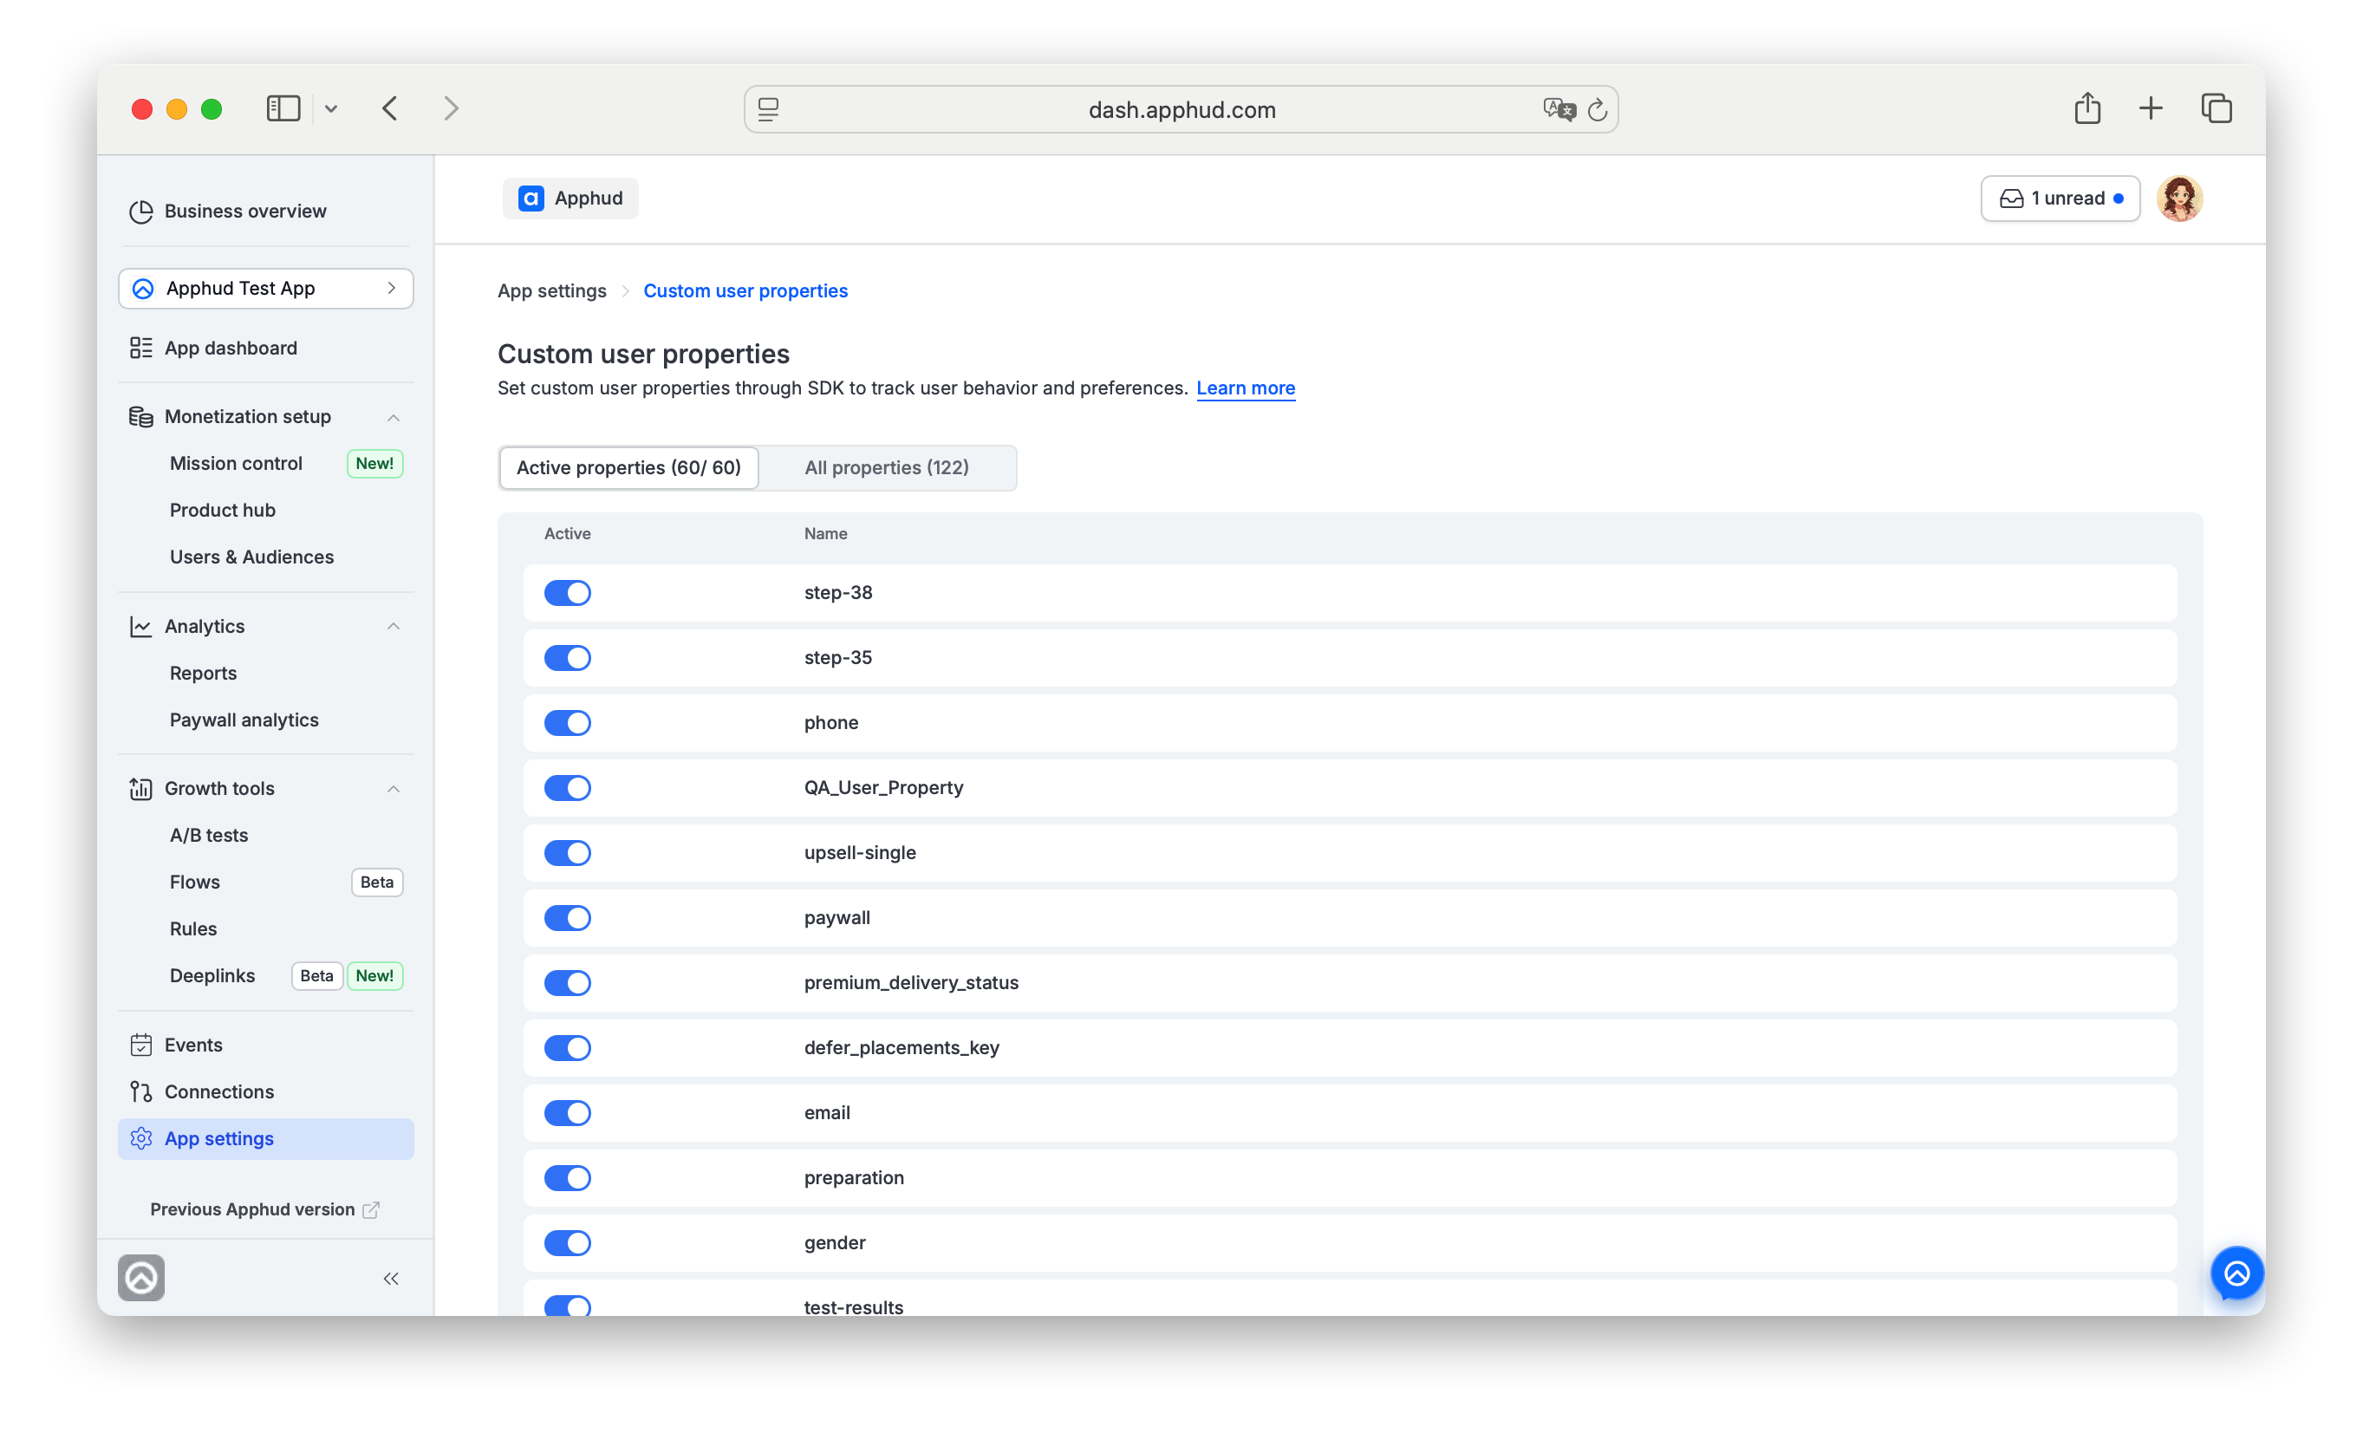Toggle defer_placements_key switch
Image resolution: width=2363 pixels, height=1446 pixels.
click(x=567, y=1048)
